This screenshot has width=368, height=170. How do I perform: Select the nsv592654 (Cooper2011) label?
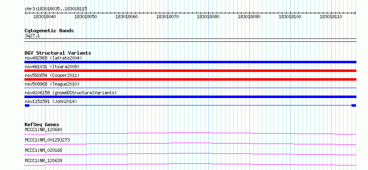[x=52, y=75]
